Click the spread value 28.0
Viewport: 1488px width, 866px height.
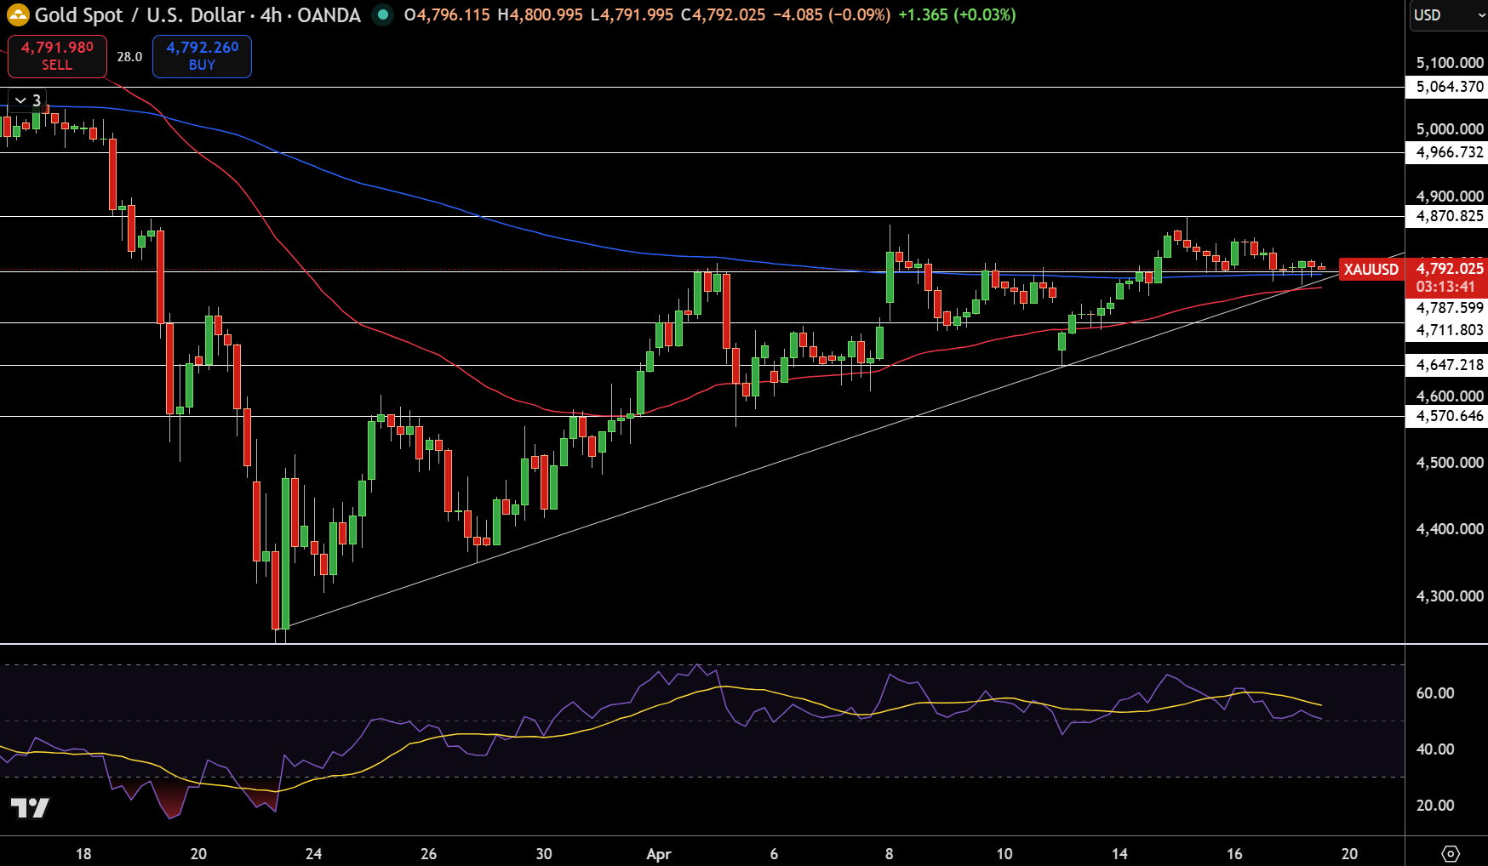click(129, 57)
